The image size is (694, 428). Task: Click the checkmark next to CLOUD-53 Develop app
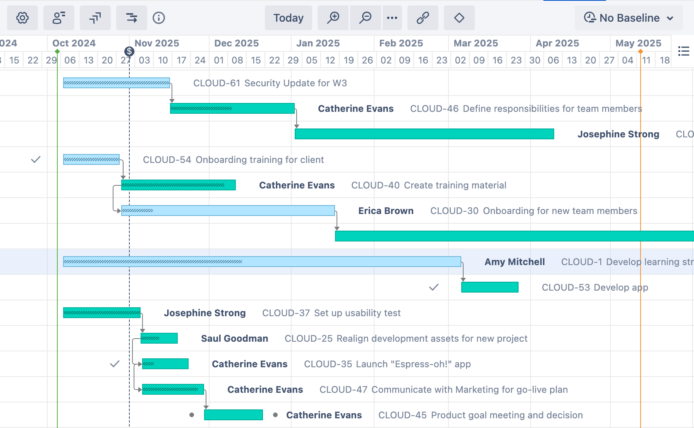434,288
